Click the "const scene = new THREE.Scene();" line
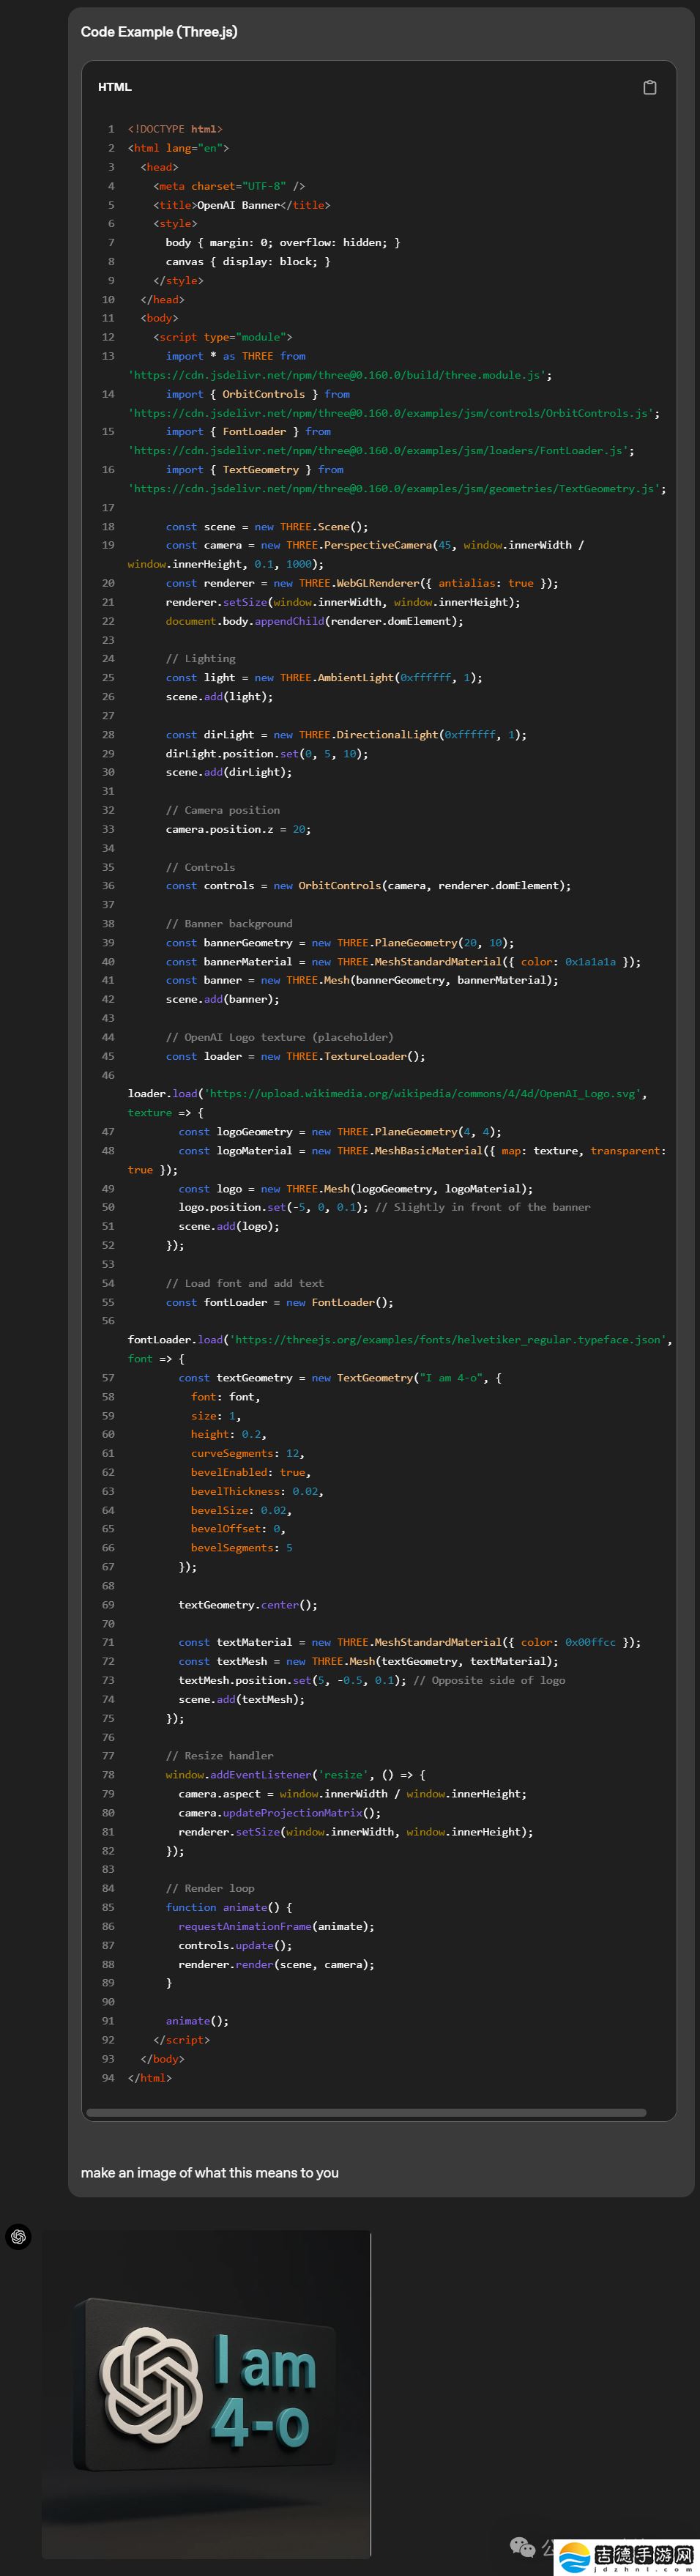The height and width of the screenshot is (2576, 700). coord(267,527)
